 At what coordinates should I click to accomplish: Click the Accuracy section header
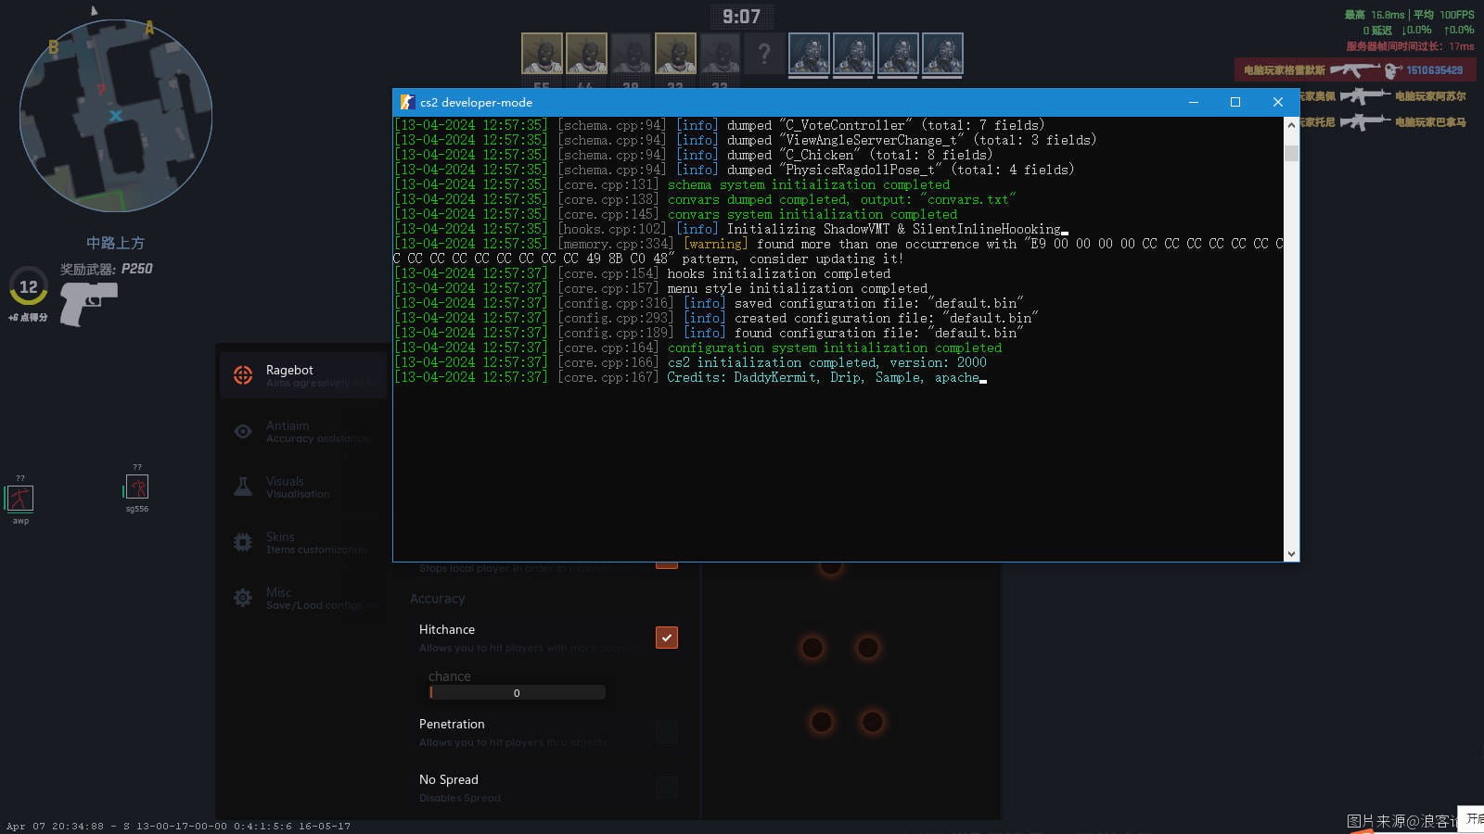click(438, 599)
